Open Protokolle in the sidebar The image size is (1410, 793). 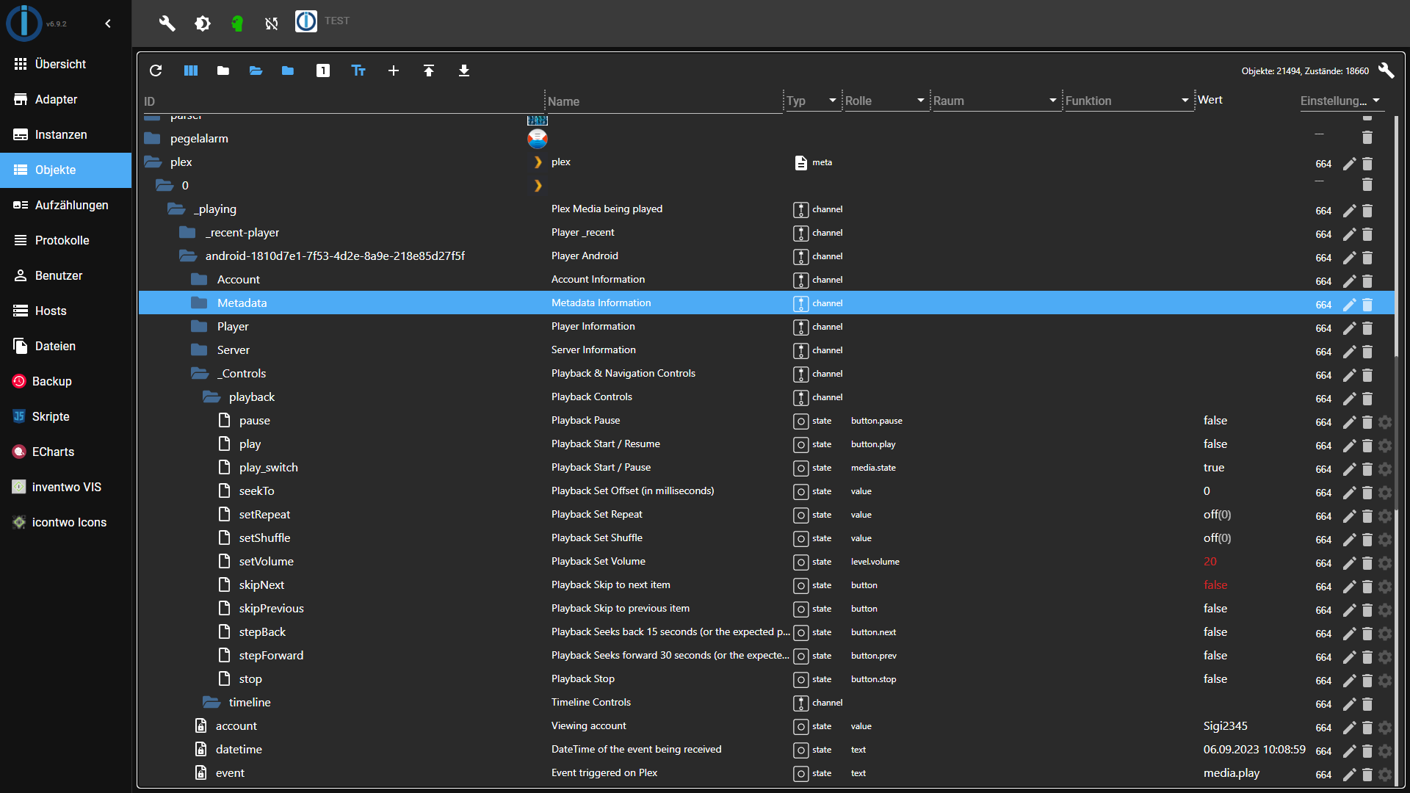coord(66,240)
